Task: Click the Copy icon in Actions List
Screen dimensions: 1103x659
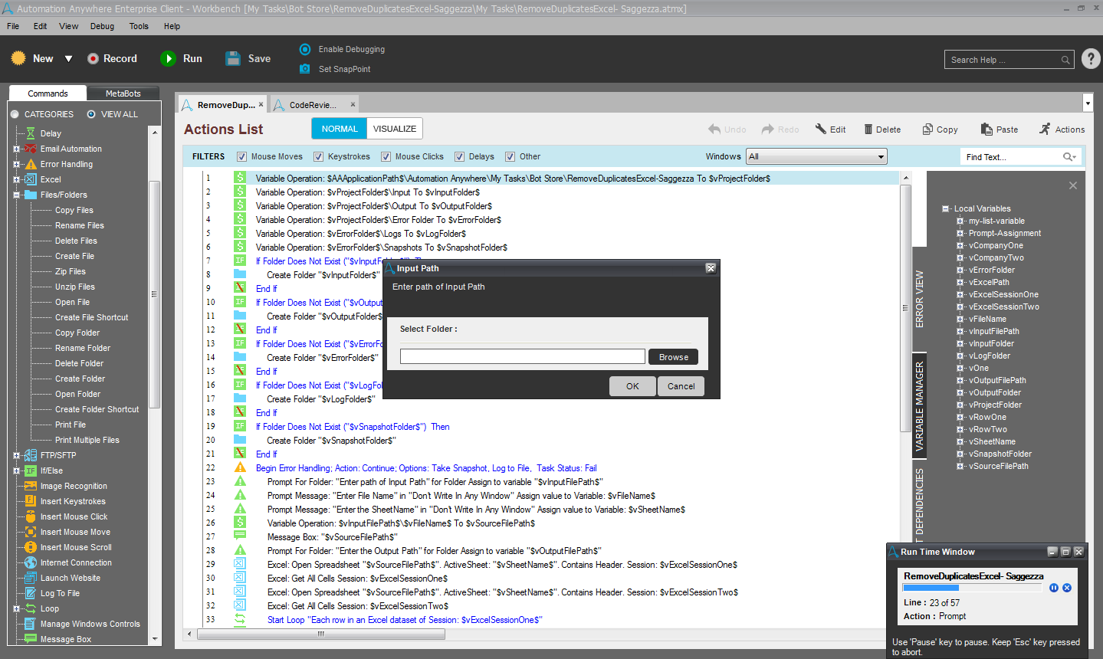Action: [x=927, y=130]
